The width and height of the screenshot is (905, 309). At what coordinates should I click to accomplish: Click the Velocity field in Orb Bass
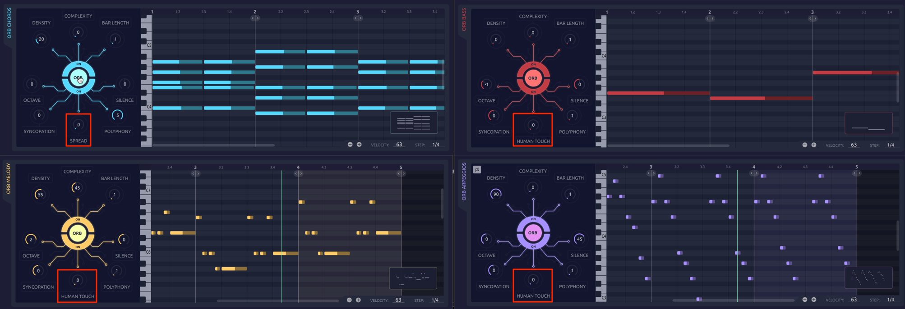[x=854, y=145]
